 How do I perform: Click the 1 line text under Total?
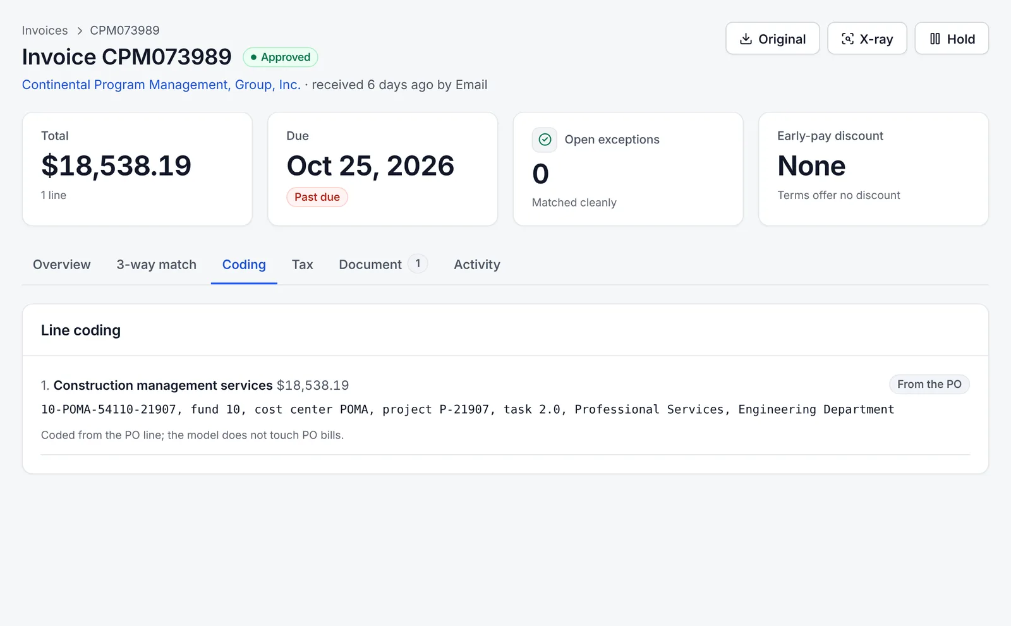54,195
